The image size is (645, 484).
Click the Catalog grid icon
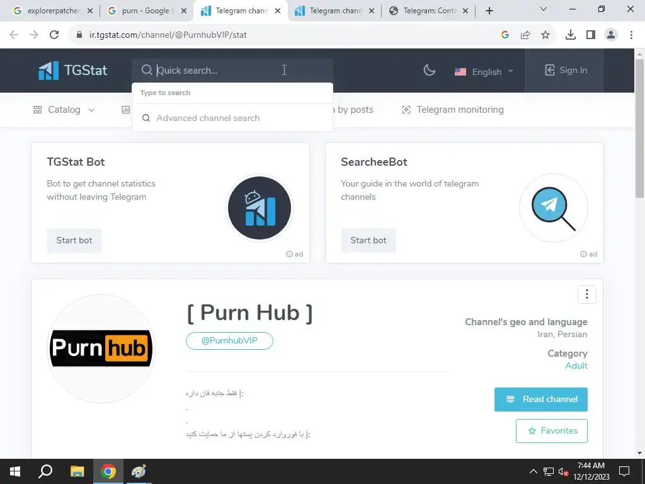click(x=37, y=110)
